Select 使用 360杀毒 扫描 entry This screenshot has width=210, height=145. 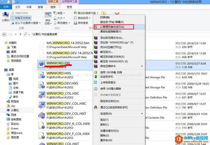coord(111,72)
